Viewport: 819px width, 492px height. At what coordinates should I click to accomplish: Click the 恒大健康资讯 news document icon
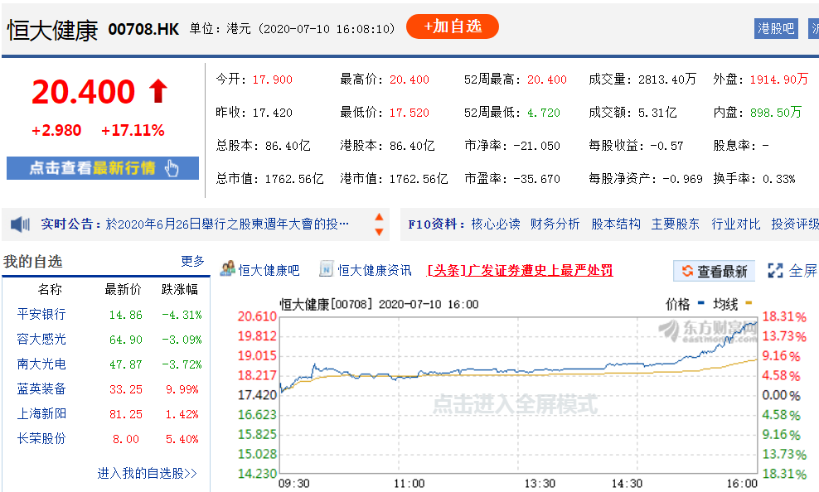326,269
